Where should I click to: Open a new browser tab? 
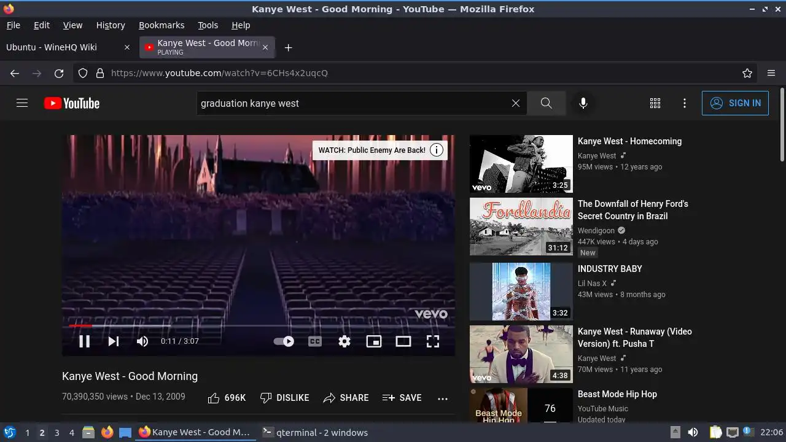pos(288,47)
